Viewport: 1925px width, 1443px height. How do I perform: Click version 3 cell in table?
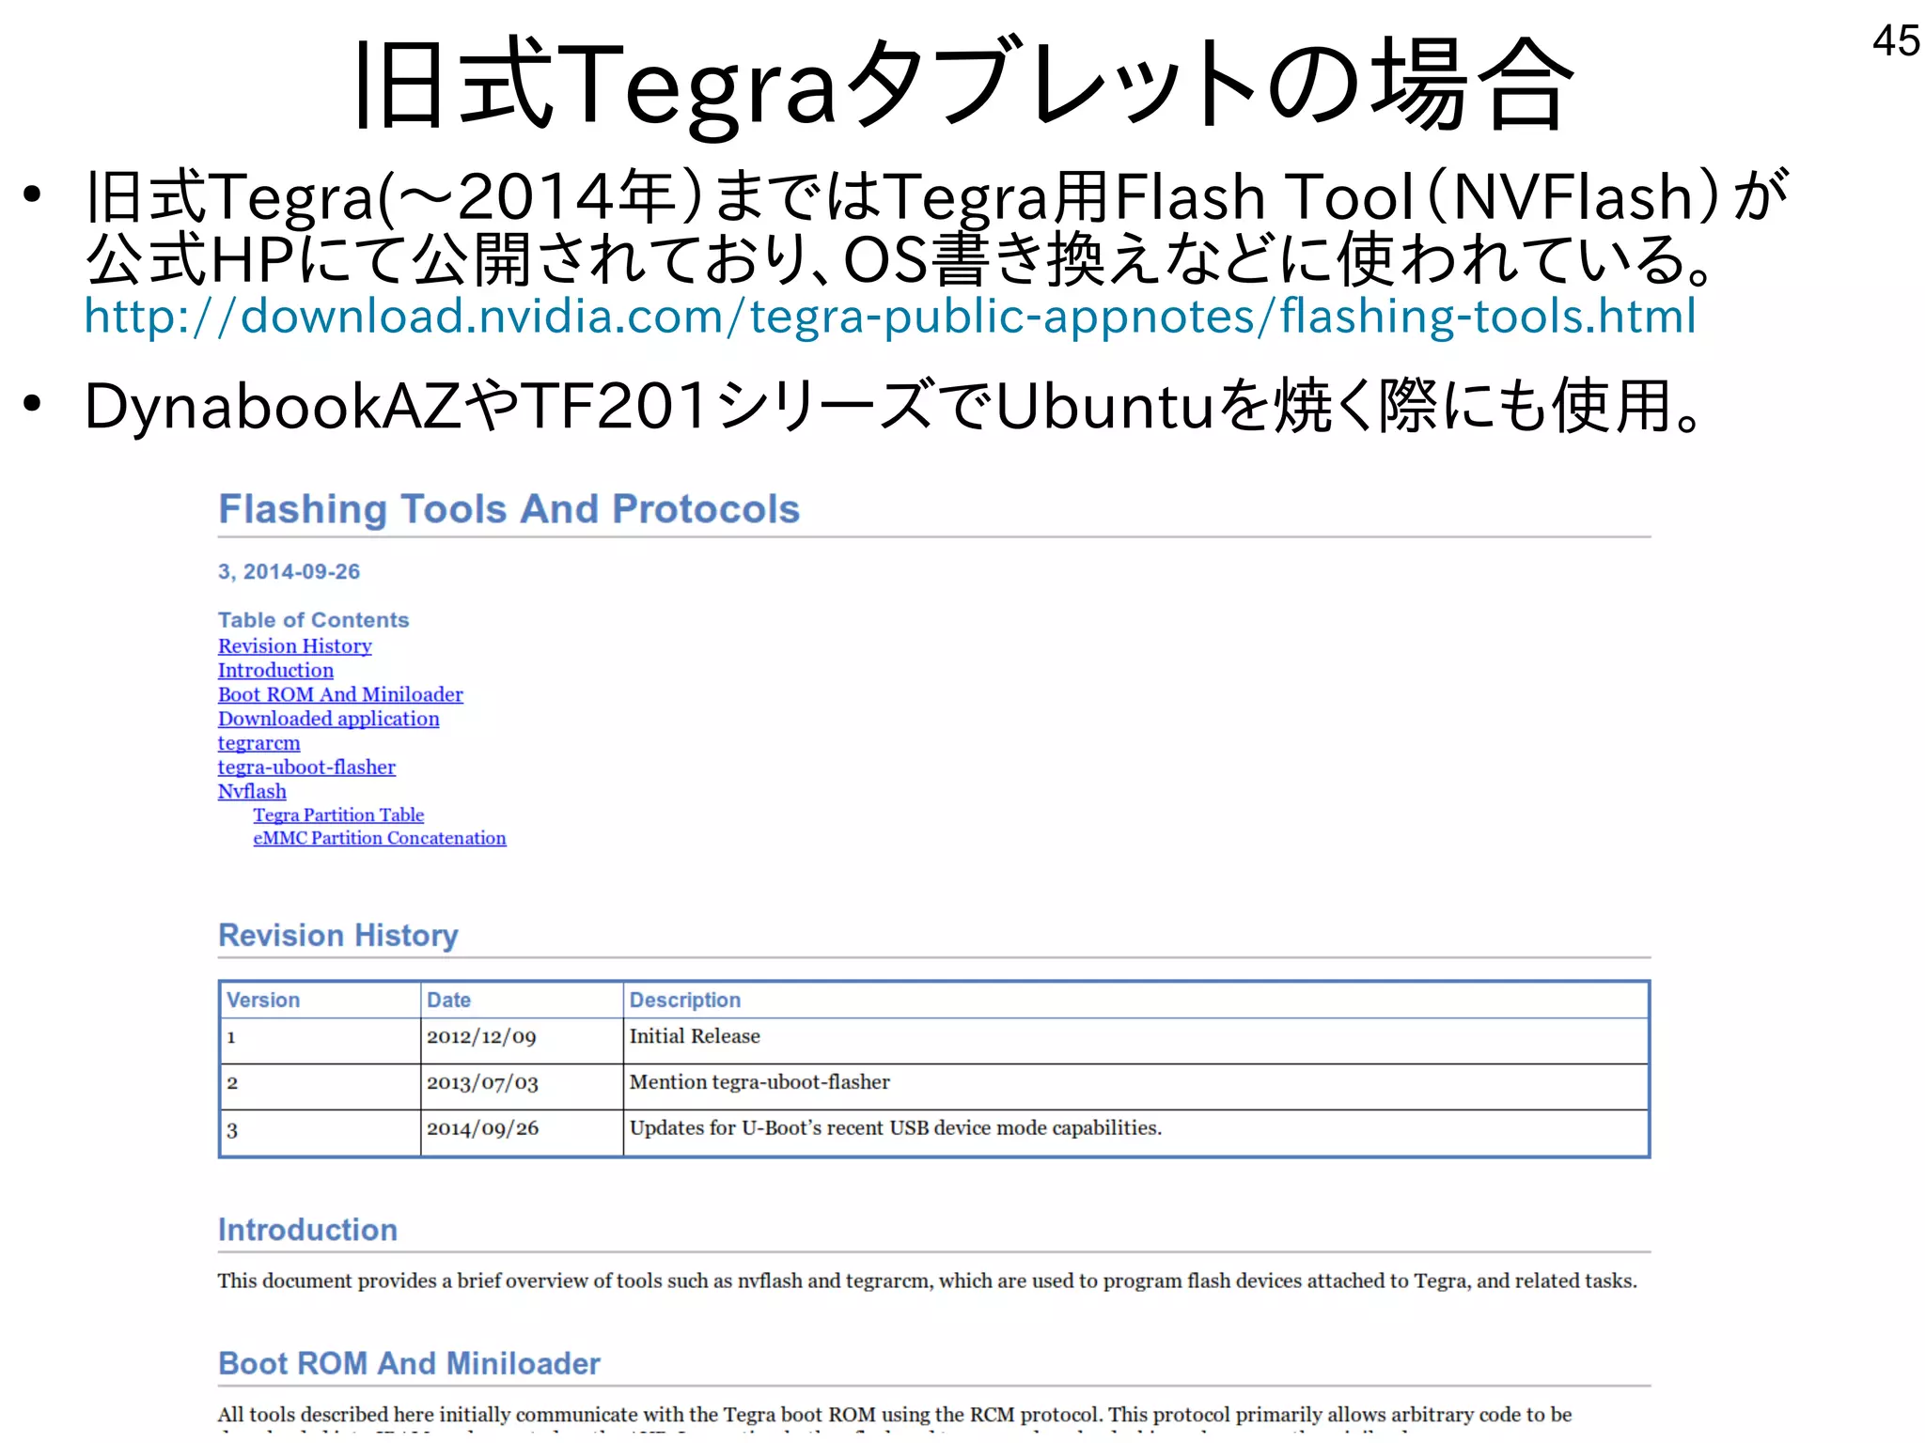point(320,1133)
